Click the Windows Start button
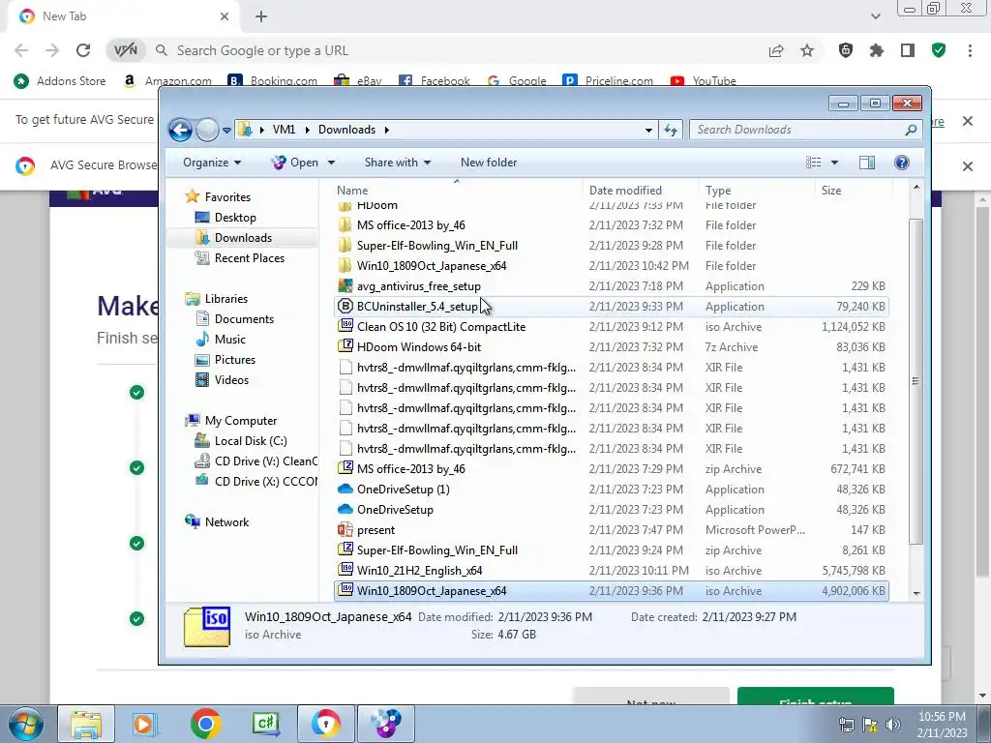 25,724
